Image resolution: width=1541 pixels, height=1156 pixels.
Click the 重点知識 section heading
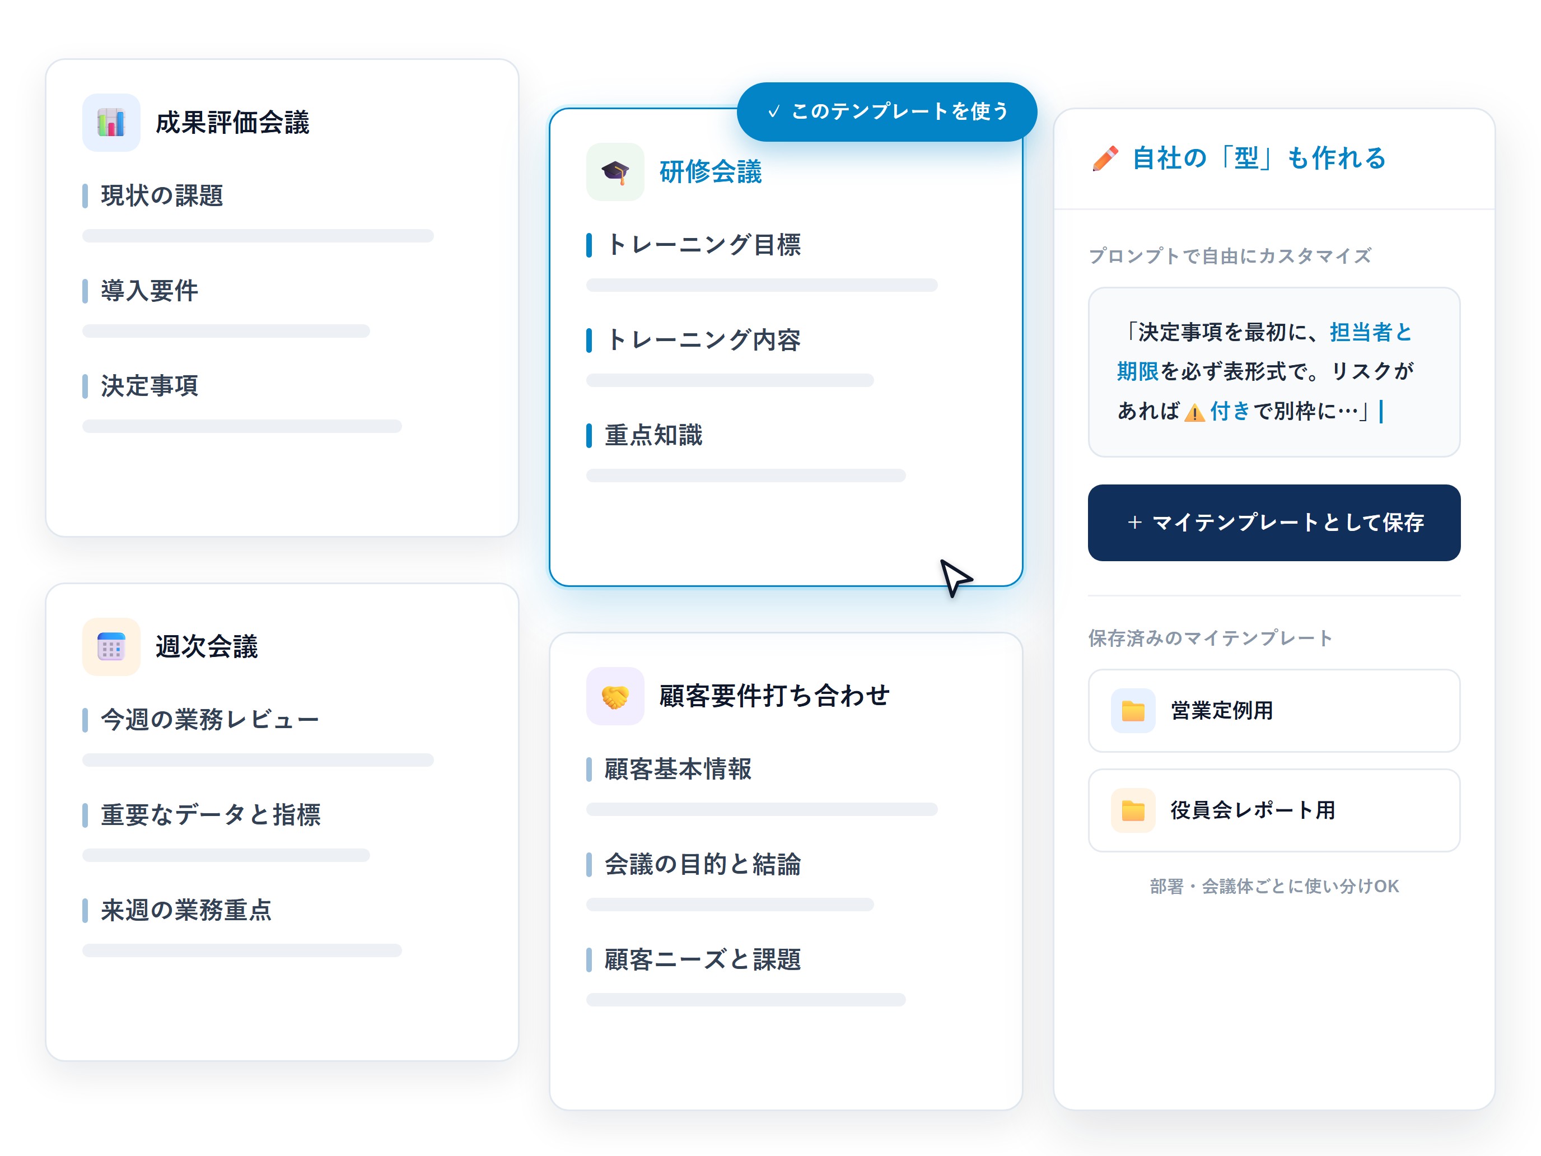tap(653, 436)
